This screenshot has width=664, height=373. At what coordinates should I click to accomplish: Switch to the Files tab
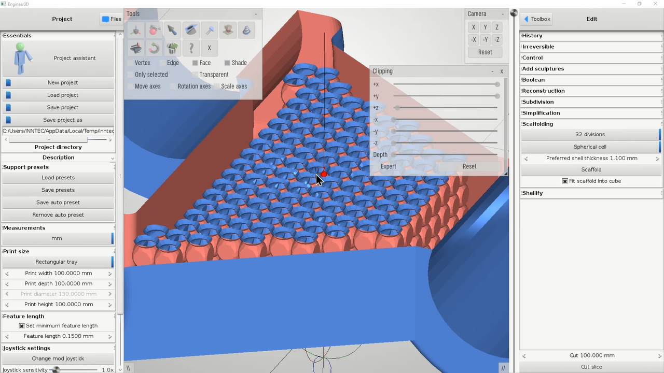click(x=112, y=19)
